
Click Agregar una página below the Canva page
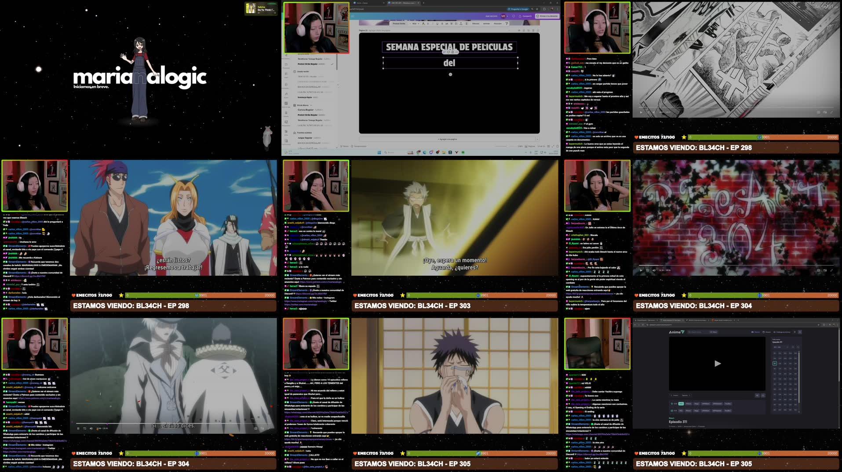447,139
